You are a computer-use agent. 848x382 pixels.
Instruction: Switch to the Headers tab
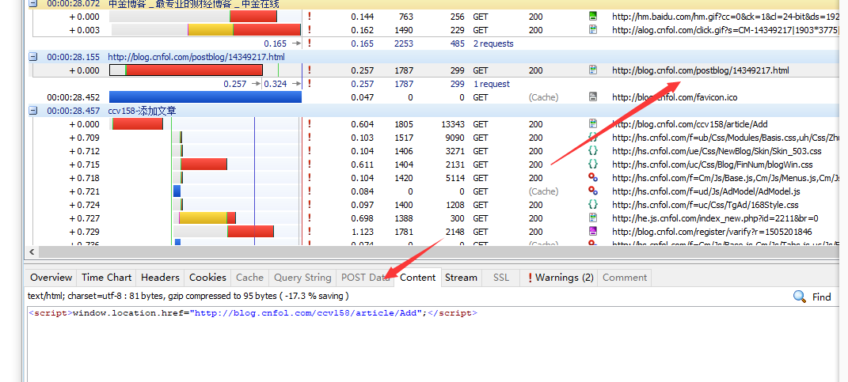[x=160, y=278]
